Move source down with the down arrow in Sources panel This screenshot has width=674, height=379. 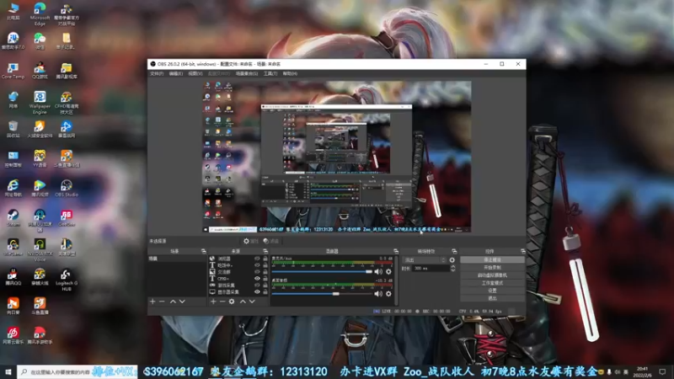pyautogui.click(x=252, y=302)
